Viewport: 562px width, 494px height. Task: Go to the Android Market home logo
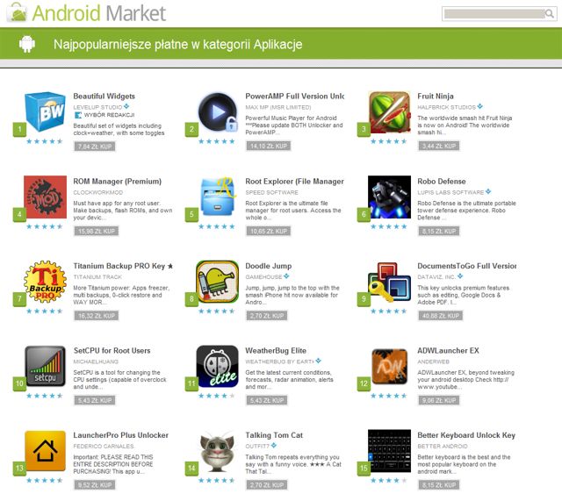pyautogui.click(x=88, y=13)
